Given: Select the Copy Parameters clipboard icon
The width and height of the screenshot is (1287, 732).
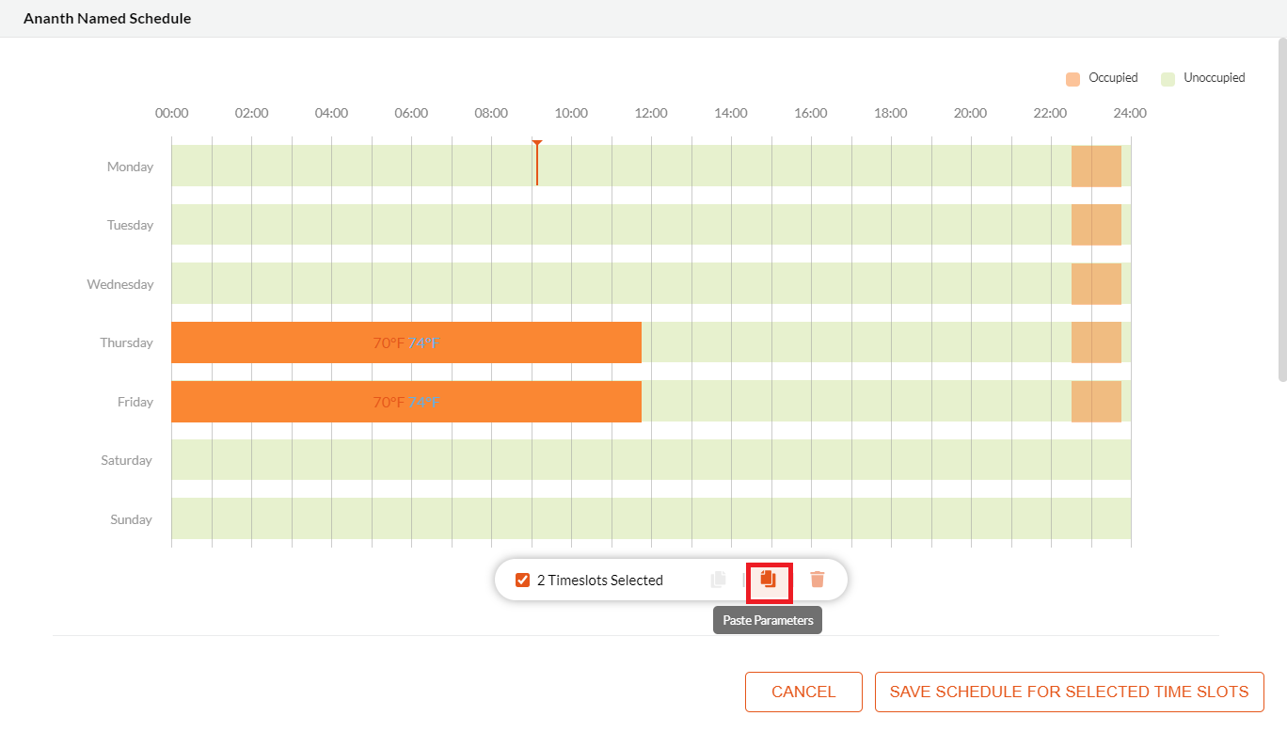Looking at the screenshot, I should tap(718, 579).
